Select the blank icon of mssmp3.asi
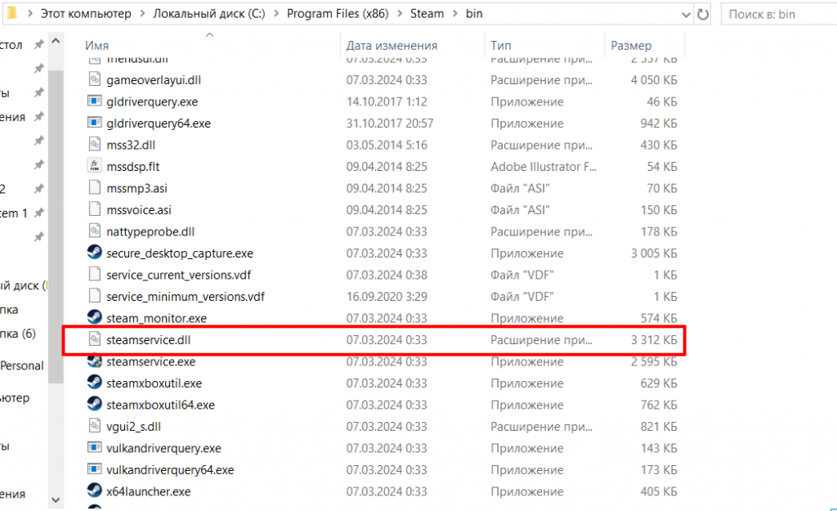 pyautogui.click(x=95, y=188)
